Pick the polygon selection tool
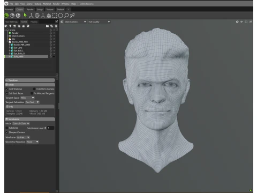257x193 pixels. (72, 16)
